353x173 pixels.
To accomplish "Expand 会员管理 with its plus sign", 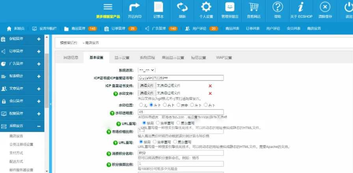I will [x=39, y=101].
